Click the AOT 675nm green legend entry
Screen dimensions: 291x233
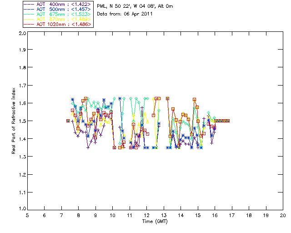58,14
